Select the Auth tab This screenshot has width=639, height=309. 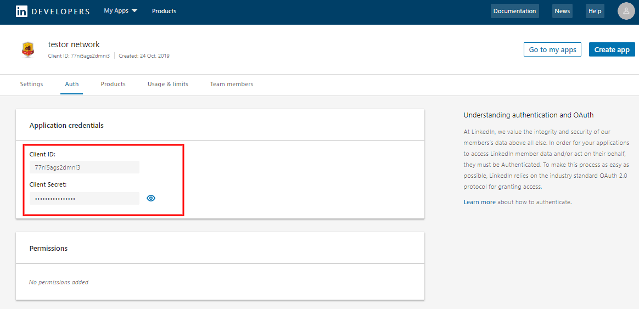coord(72,85)
